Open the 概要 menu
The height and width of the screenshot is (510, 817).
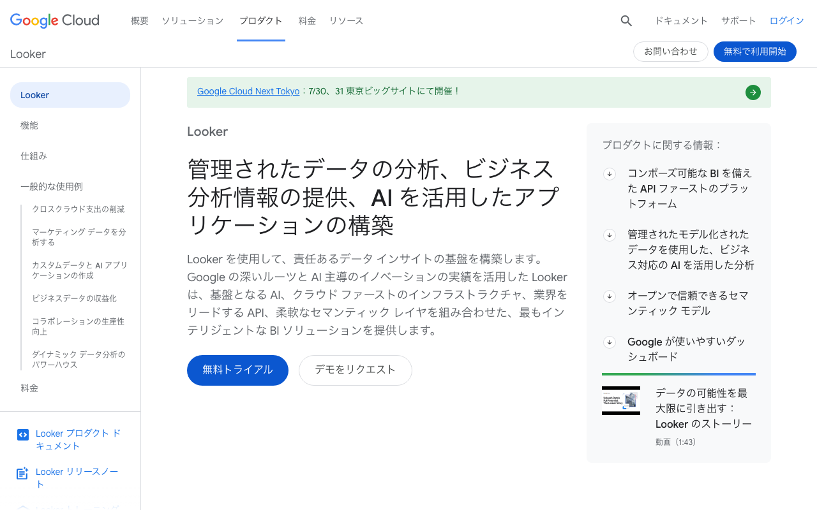pos(140,20)
